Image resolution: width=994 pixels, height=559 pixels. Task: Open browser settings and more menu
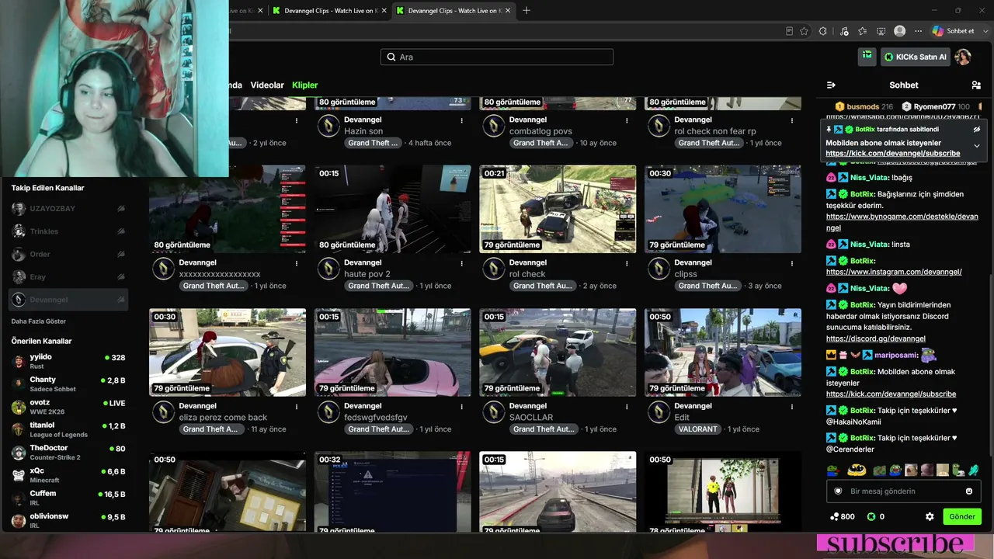click(x=918, y=31)
